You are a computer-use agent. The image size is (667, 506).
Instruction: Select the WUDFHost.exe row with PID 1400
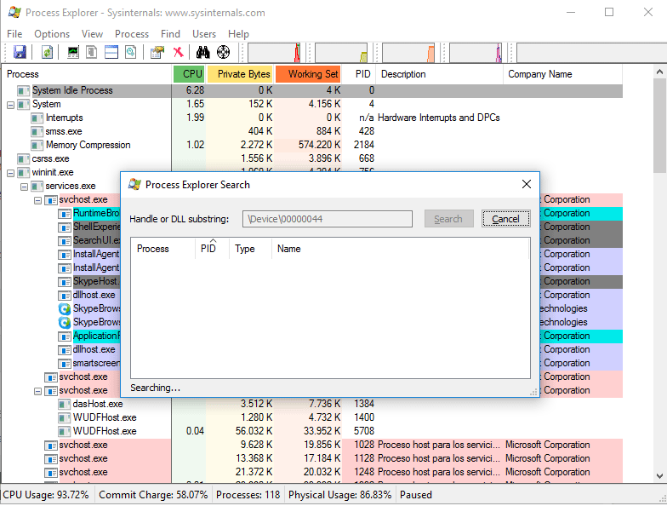point(312,417)
